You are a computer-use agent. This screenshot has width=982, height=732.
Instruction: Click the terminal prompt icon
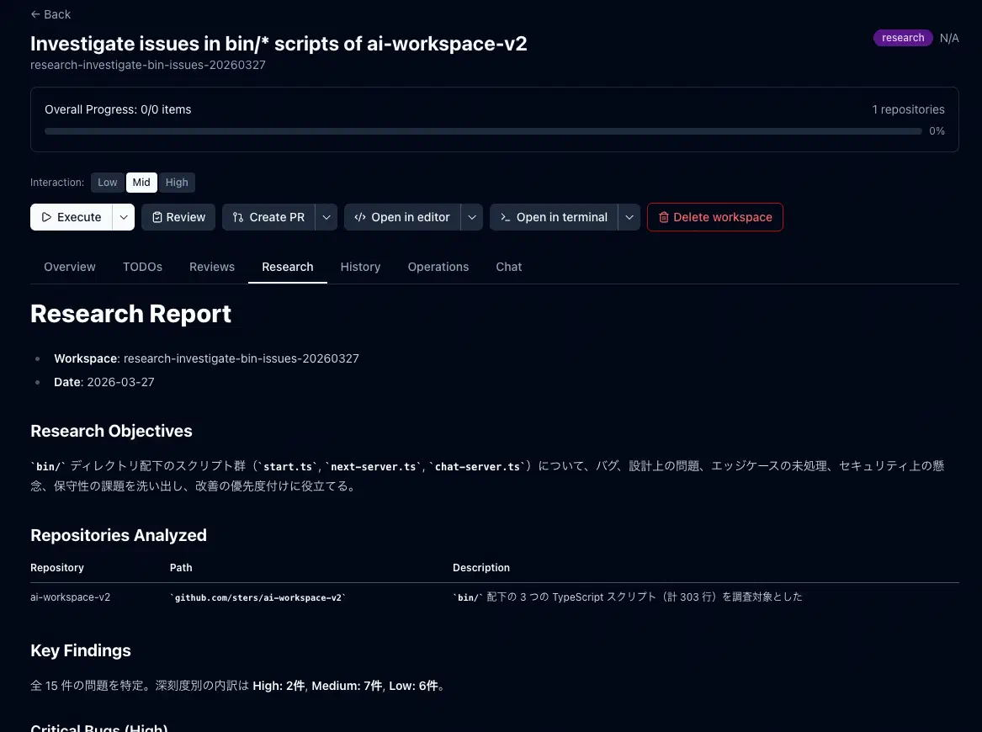coord(505,217)
